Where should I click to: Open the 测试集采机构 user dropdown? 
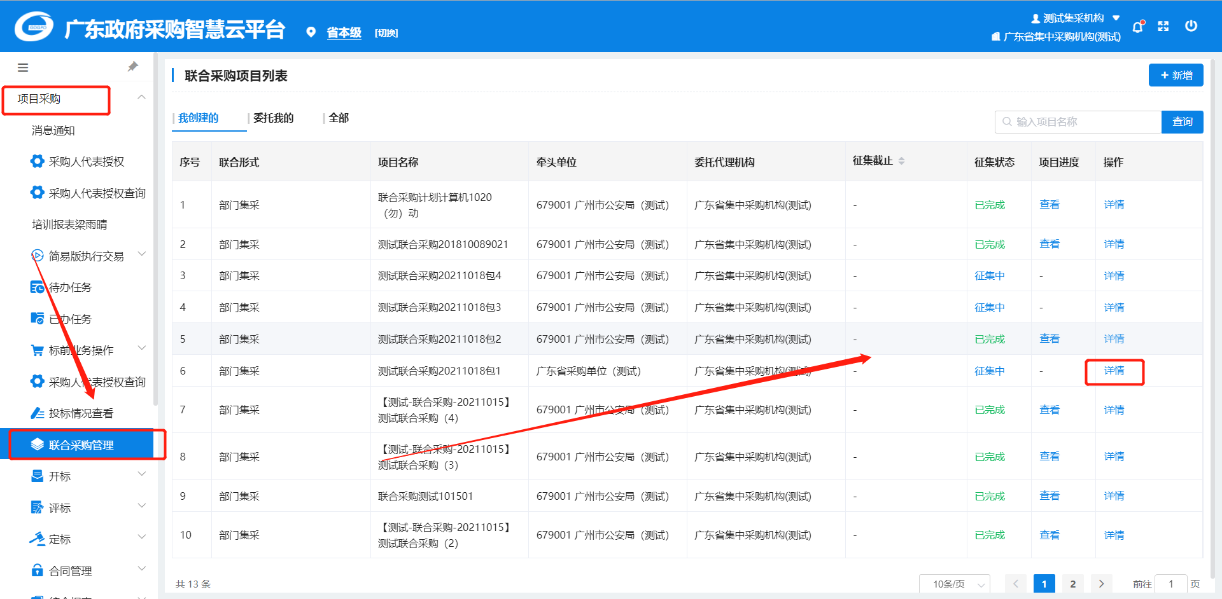[1076, 18]
